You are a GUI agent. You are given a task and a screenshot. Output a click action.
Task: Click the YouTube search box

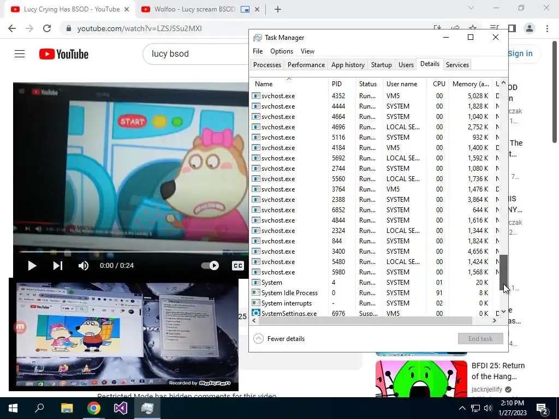click(x=196, y=54)
